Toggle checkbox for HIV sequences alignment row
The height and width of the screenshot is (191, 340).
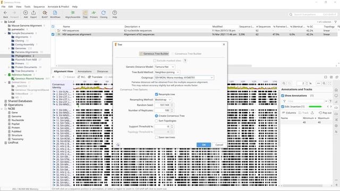pyautogui.click(x=53, y=34)
